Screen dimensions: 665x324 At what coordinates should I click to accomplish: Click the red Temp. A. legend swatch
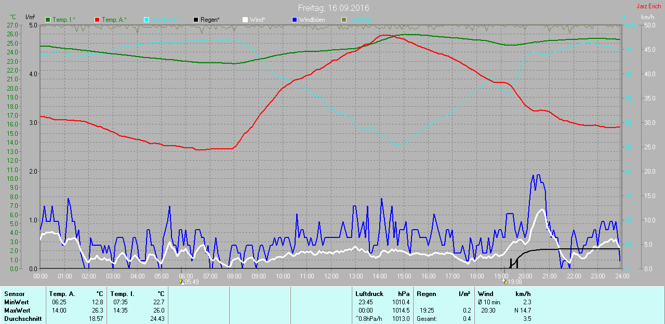[x=97, y=20]
